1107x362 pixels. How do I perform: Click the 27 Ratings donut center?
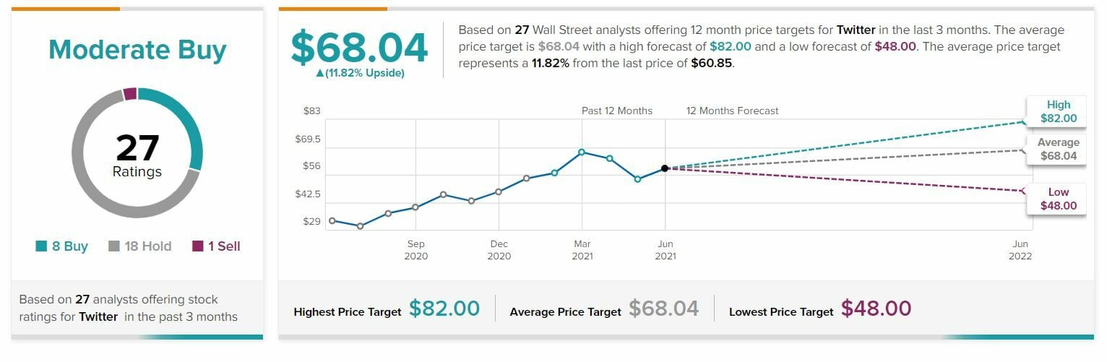(x=137, y=155)
